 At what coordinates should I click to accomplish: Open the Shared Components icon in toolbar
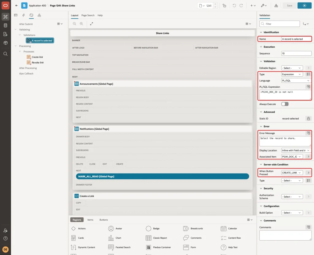[x=276, y=6]
